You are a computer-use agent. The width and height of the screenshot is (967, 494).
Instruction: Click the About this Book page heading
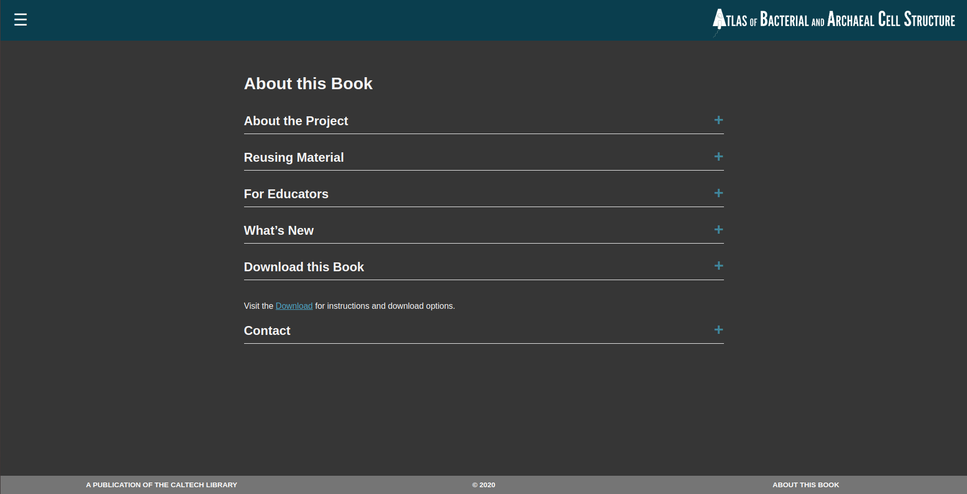308,83
